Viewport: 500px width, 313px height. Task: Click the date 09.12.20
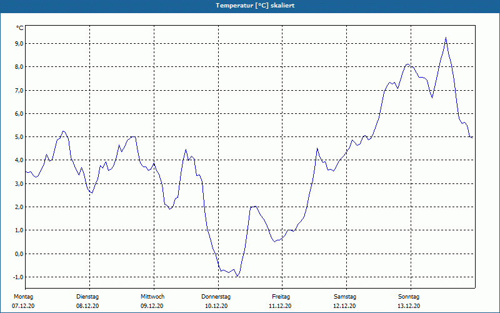(152, 306)
